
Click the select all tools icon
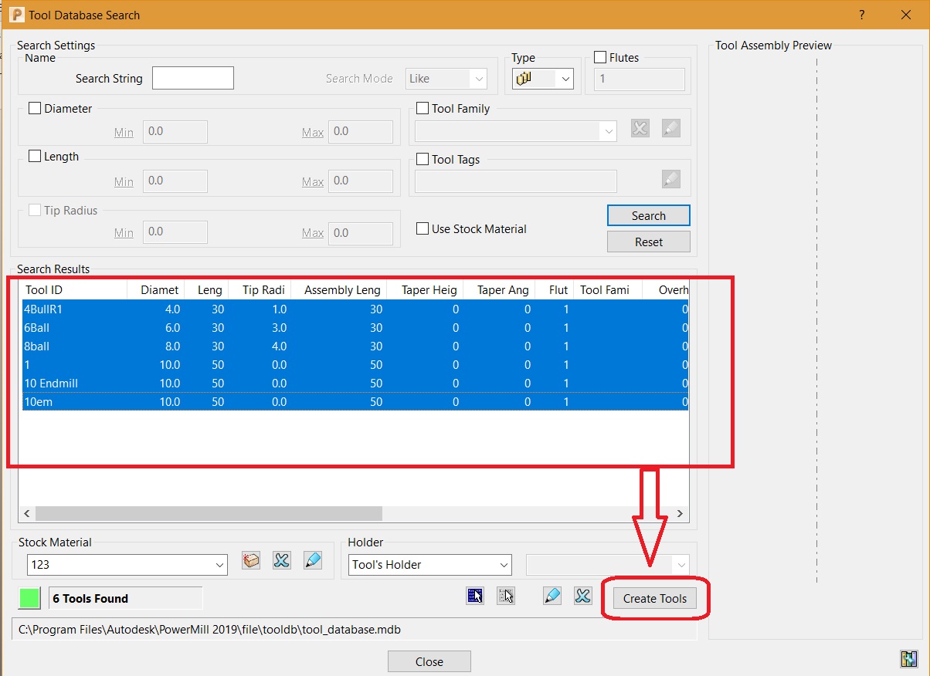pyautogui.click(x=475, y=596)
